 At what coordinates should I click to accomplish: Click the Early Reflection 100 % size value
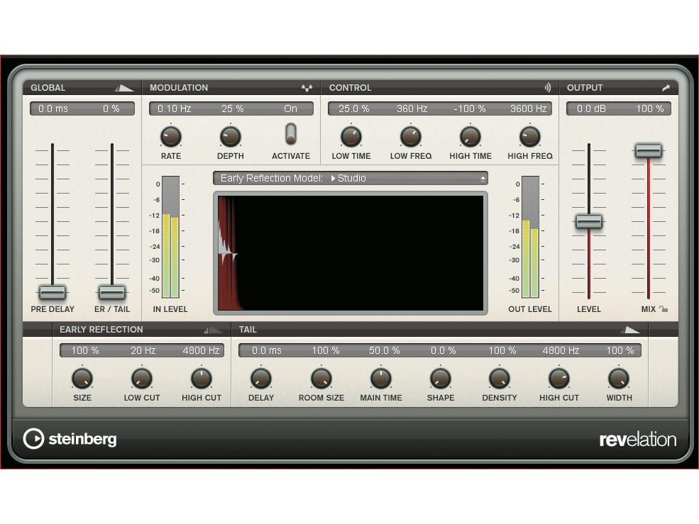(x=85, y=351)
